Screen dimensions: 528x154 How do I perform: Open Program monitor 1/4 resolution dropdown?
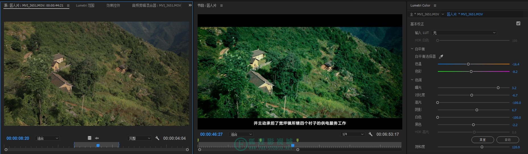[353, 134]
